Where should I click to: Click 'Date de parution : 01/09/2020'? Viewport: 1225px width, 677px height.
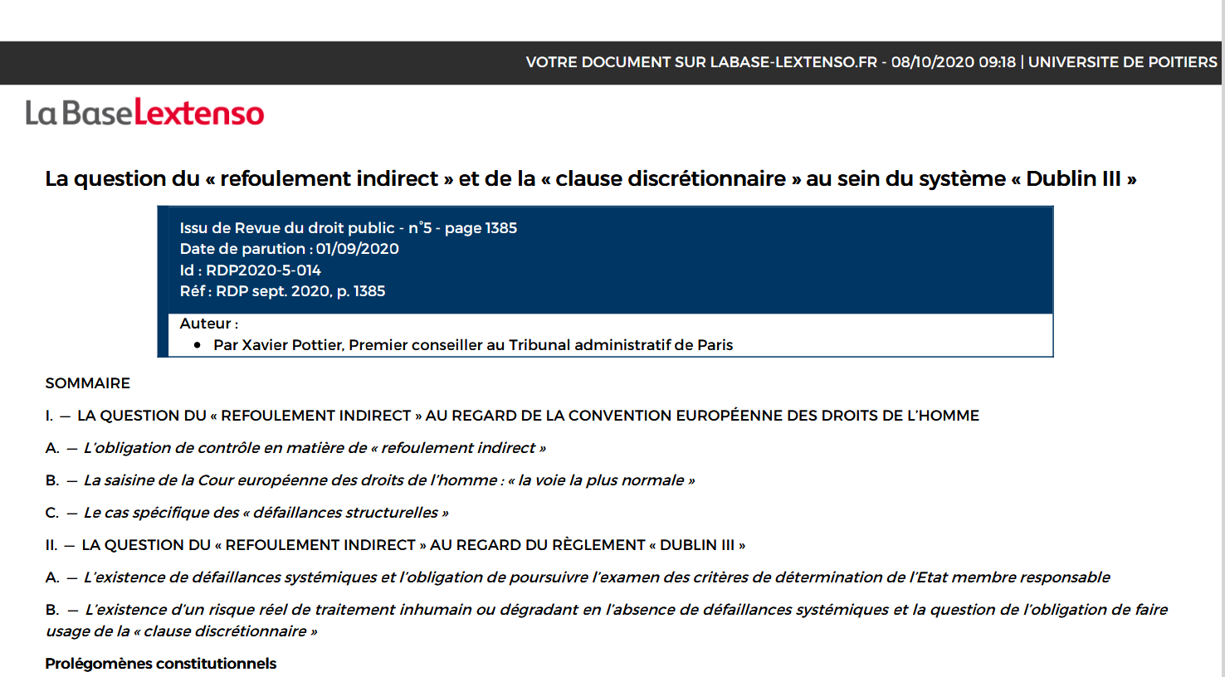click(x=289, y=249)
